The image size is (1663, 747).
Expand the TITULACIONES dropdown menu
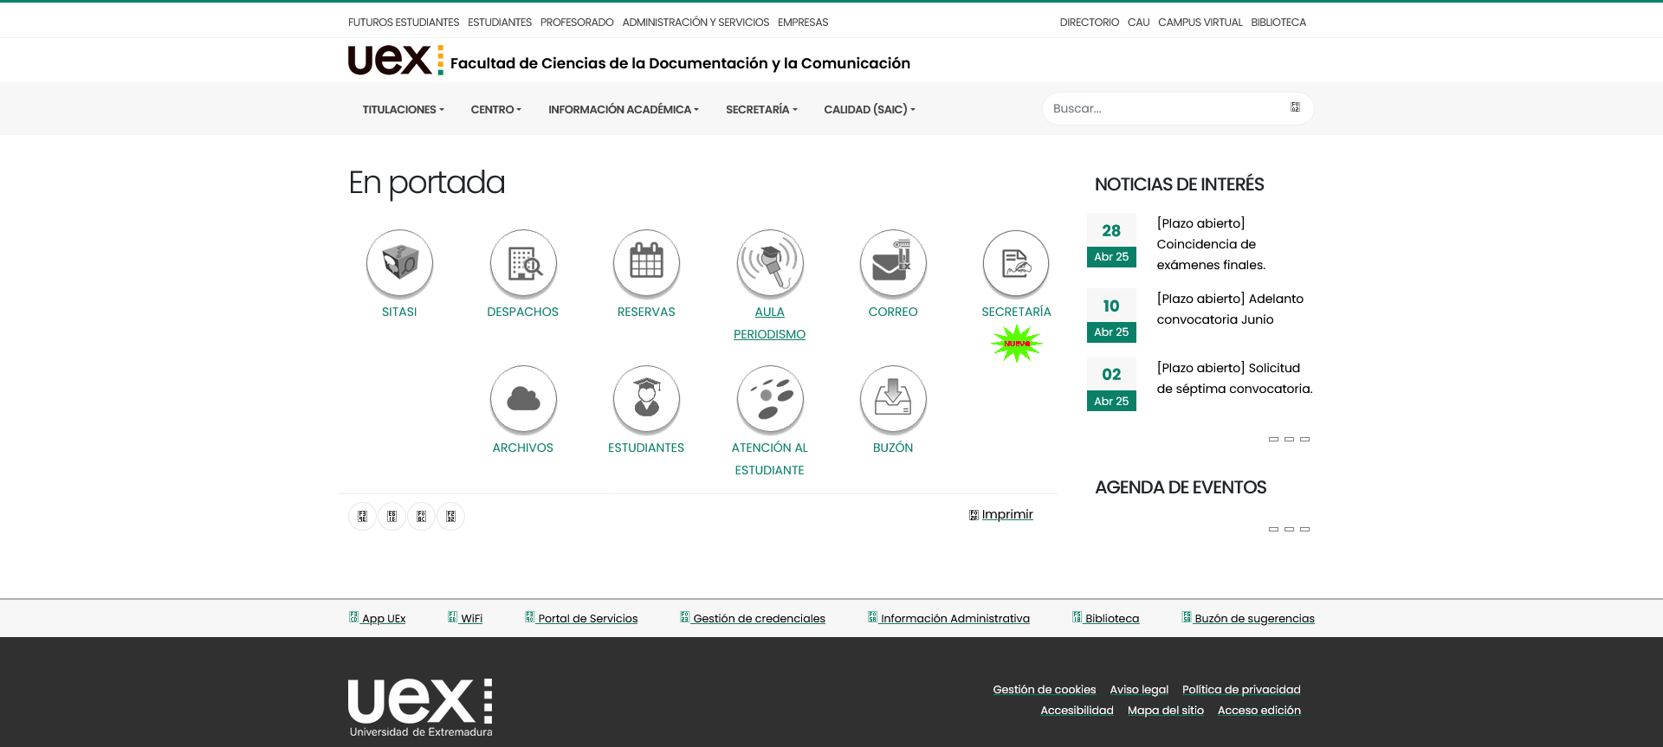point(403,110)
